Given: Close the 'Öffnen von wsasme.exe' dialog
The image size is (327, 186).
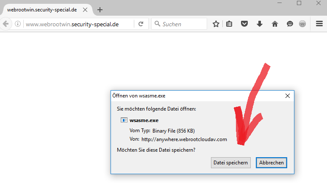Looking at the screenshot, I should [x=288, y=96].
